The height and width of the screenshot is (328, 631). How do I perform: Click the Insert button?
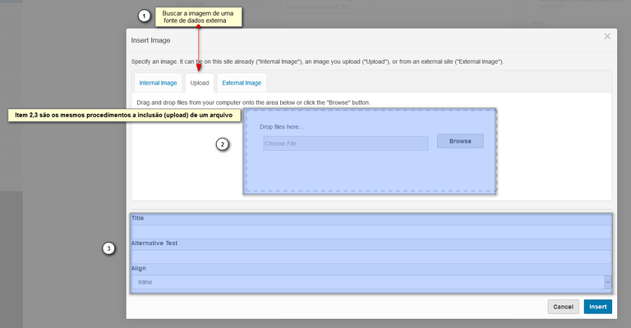(598, 307)
